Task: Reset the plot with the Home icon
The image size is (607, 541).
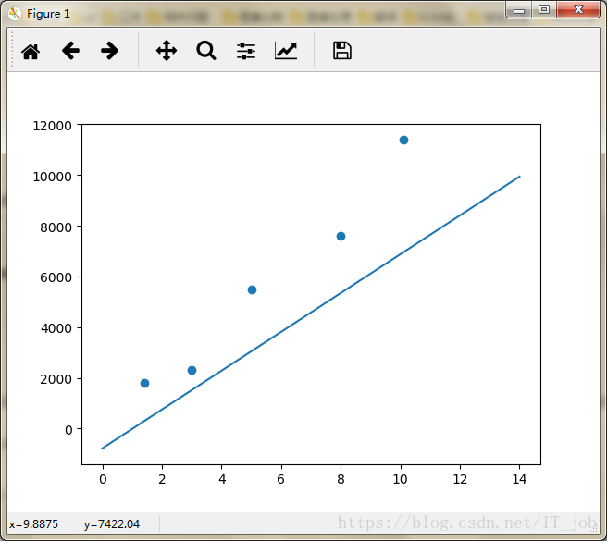Action: tap(31, 52)
